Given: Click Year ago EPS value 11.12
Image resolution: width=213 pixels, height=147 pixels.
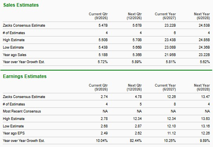Looking at the screenshot, I should pos(171,133).
